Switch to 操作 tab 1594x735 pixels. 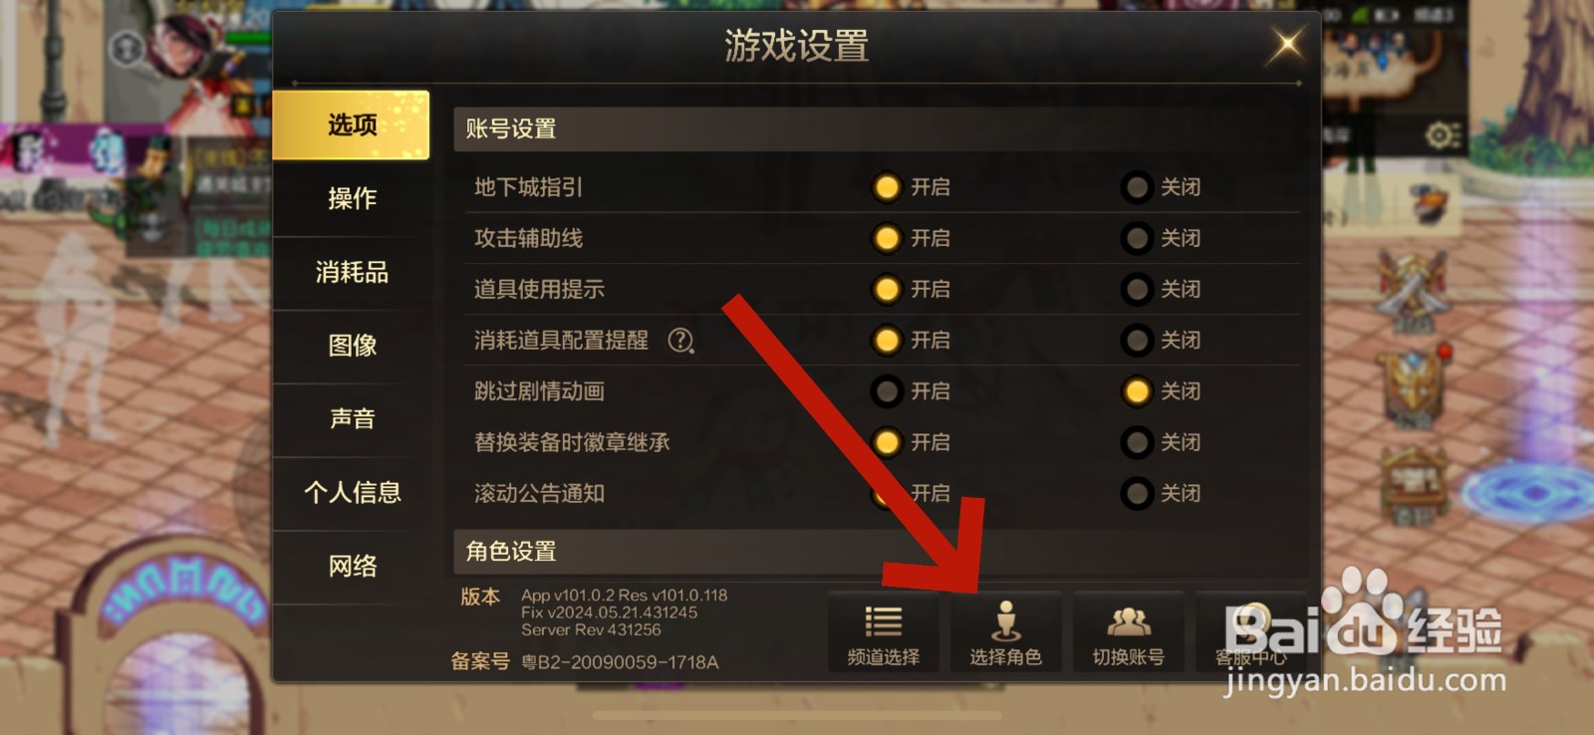pyautogui.click(x=352, y=198)
